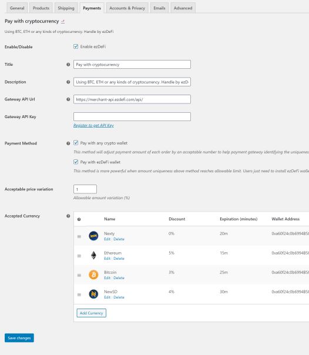Delete the Ethereum currency

119,259
